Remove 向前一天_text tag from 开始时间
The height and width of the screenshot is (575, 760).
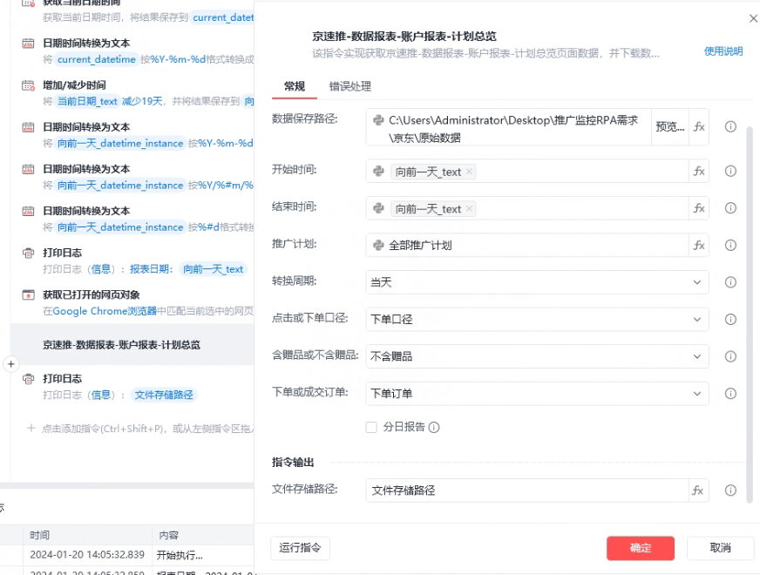[469, 171]
